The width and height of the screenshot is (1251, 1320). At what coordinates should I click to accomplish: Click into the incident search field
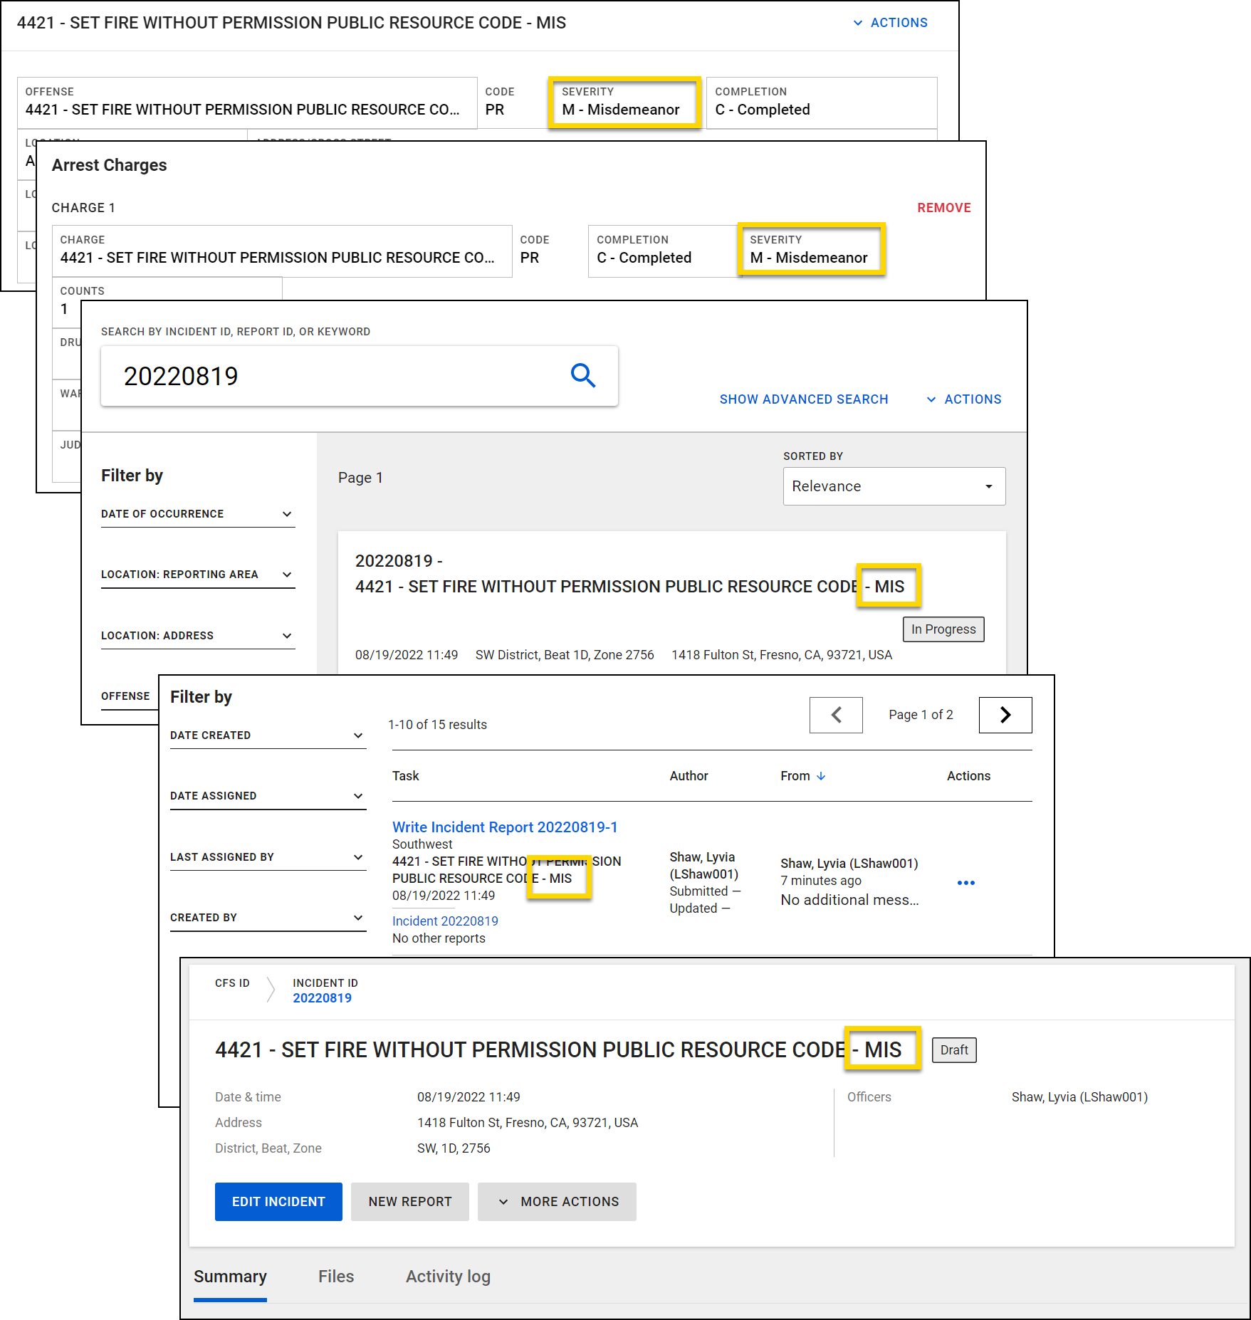click(x=335, y=376)
